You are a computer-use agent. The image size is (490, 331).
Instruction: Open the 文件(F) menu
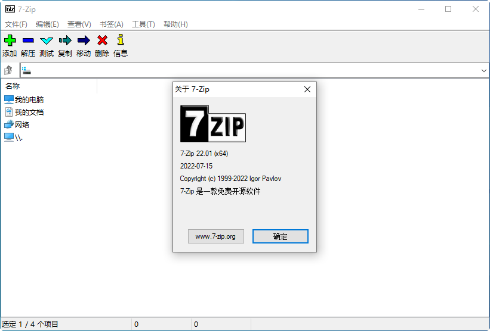click(x=16, y=24)
